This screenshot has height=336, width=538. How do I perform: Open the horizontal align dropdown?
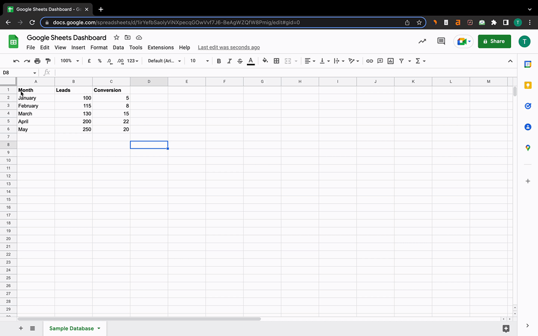point(310,61)
